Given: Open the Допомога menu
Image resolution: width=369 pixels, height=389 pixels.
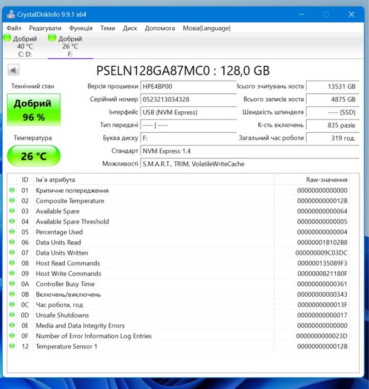Looking at the screenshot, I should pyautogui.click(x=160, y=28).
